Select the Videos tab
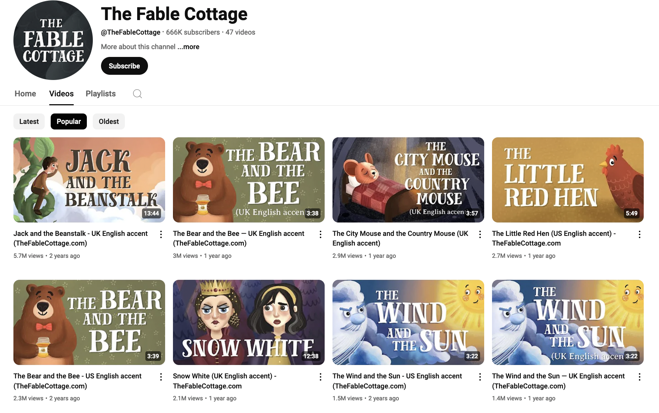Screen dimensions: 659x413 (x=62, y=94)
